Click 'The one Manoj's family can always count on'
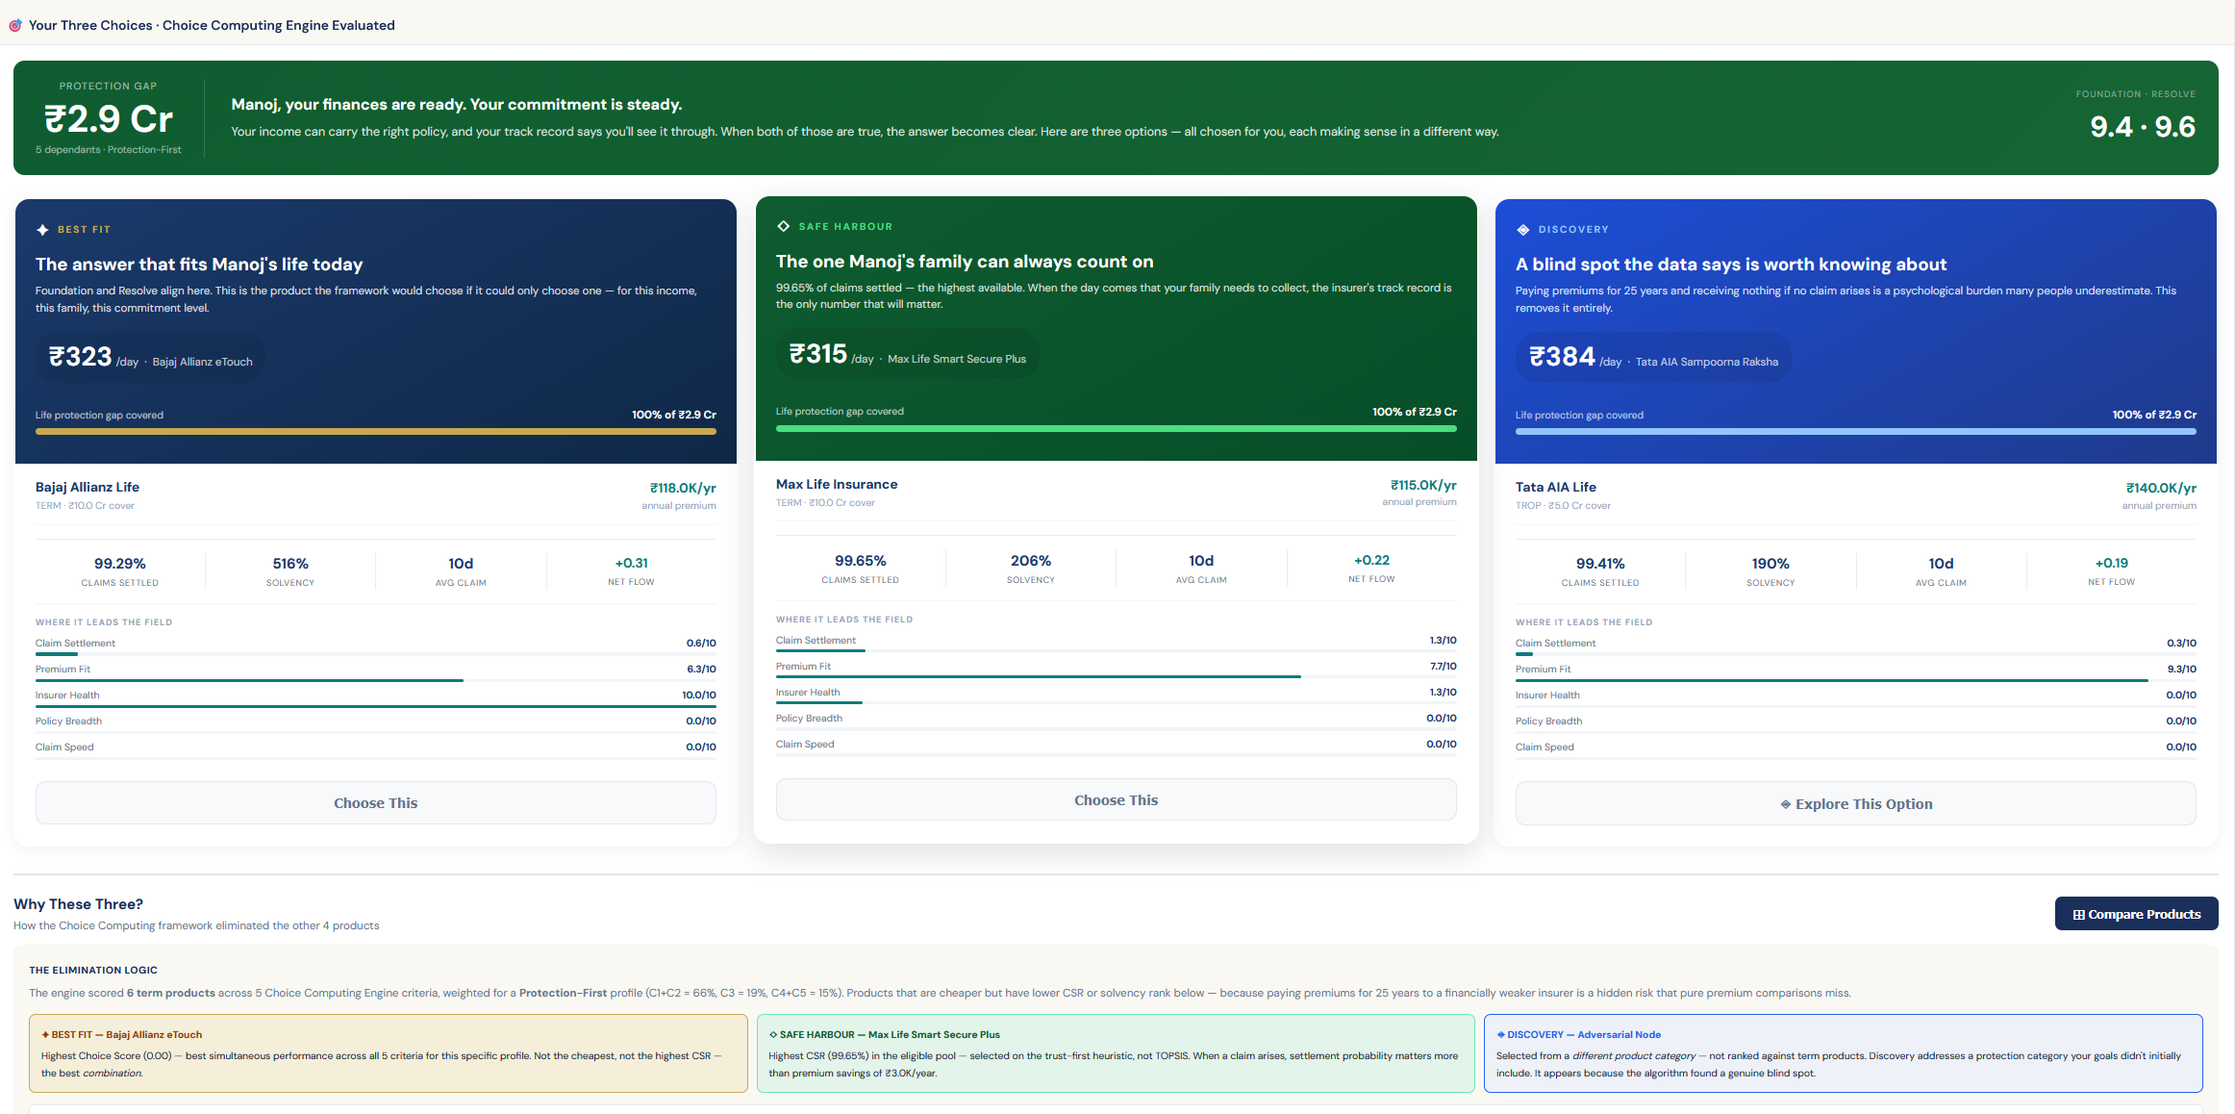 (x=965, y=262)
